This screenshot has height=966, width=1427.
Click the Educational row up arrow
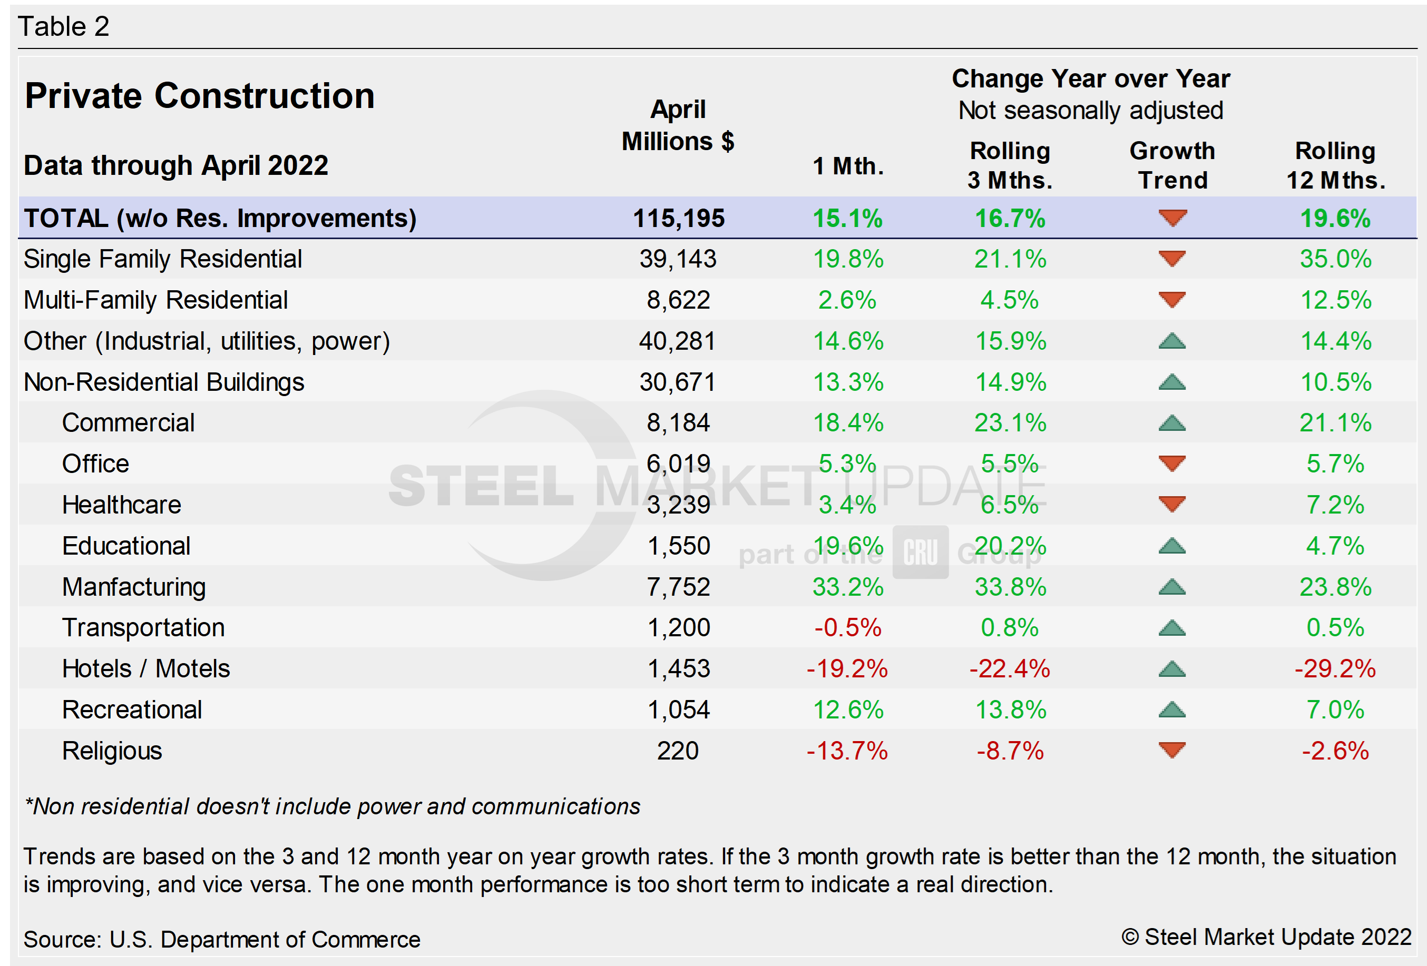(x=1172, y=546)
